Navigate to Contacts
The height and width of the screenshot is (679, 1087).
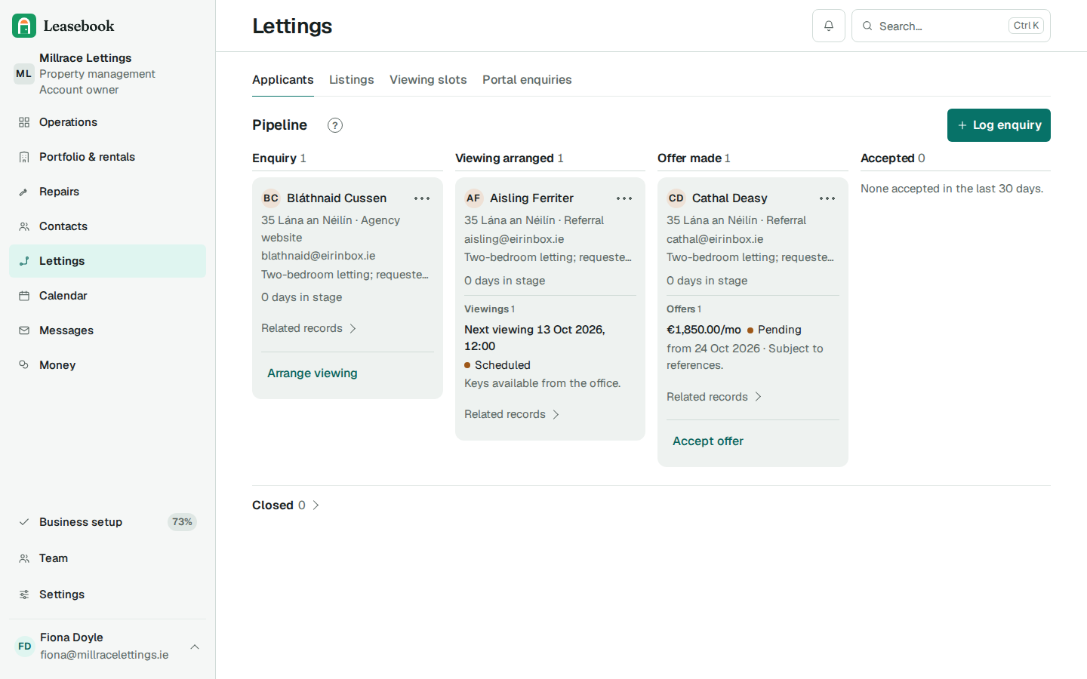point(107,226)
